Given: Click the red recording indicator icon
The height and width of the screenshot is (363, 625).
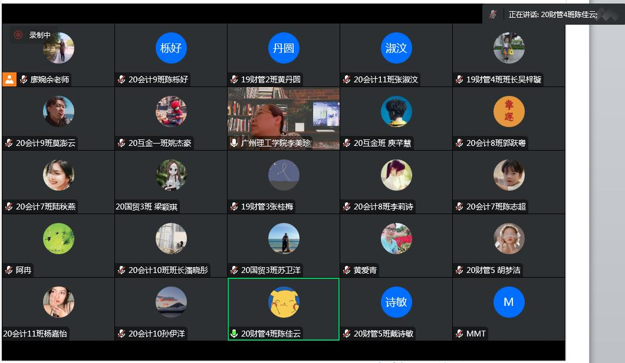Looking at the screenshot, I should (18, 35).
